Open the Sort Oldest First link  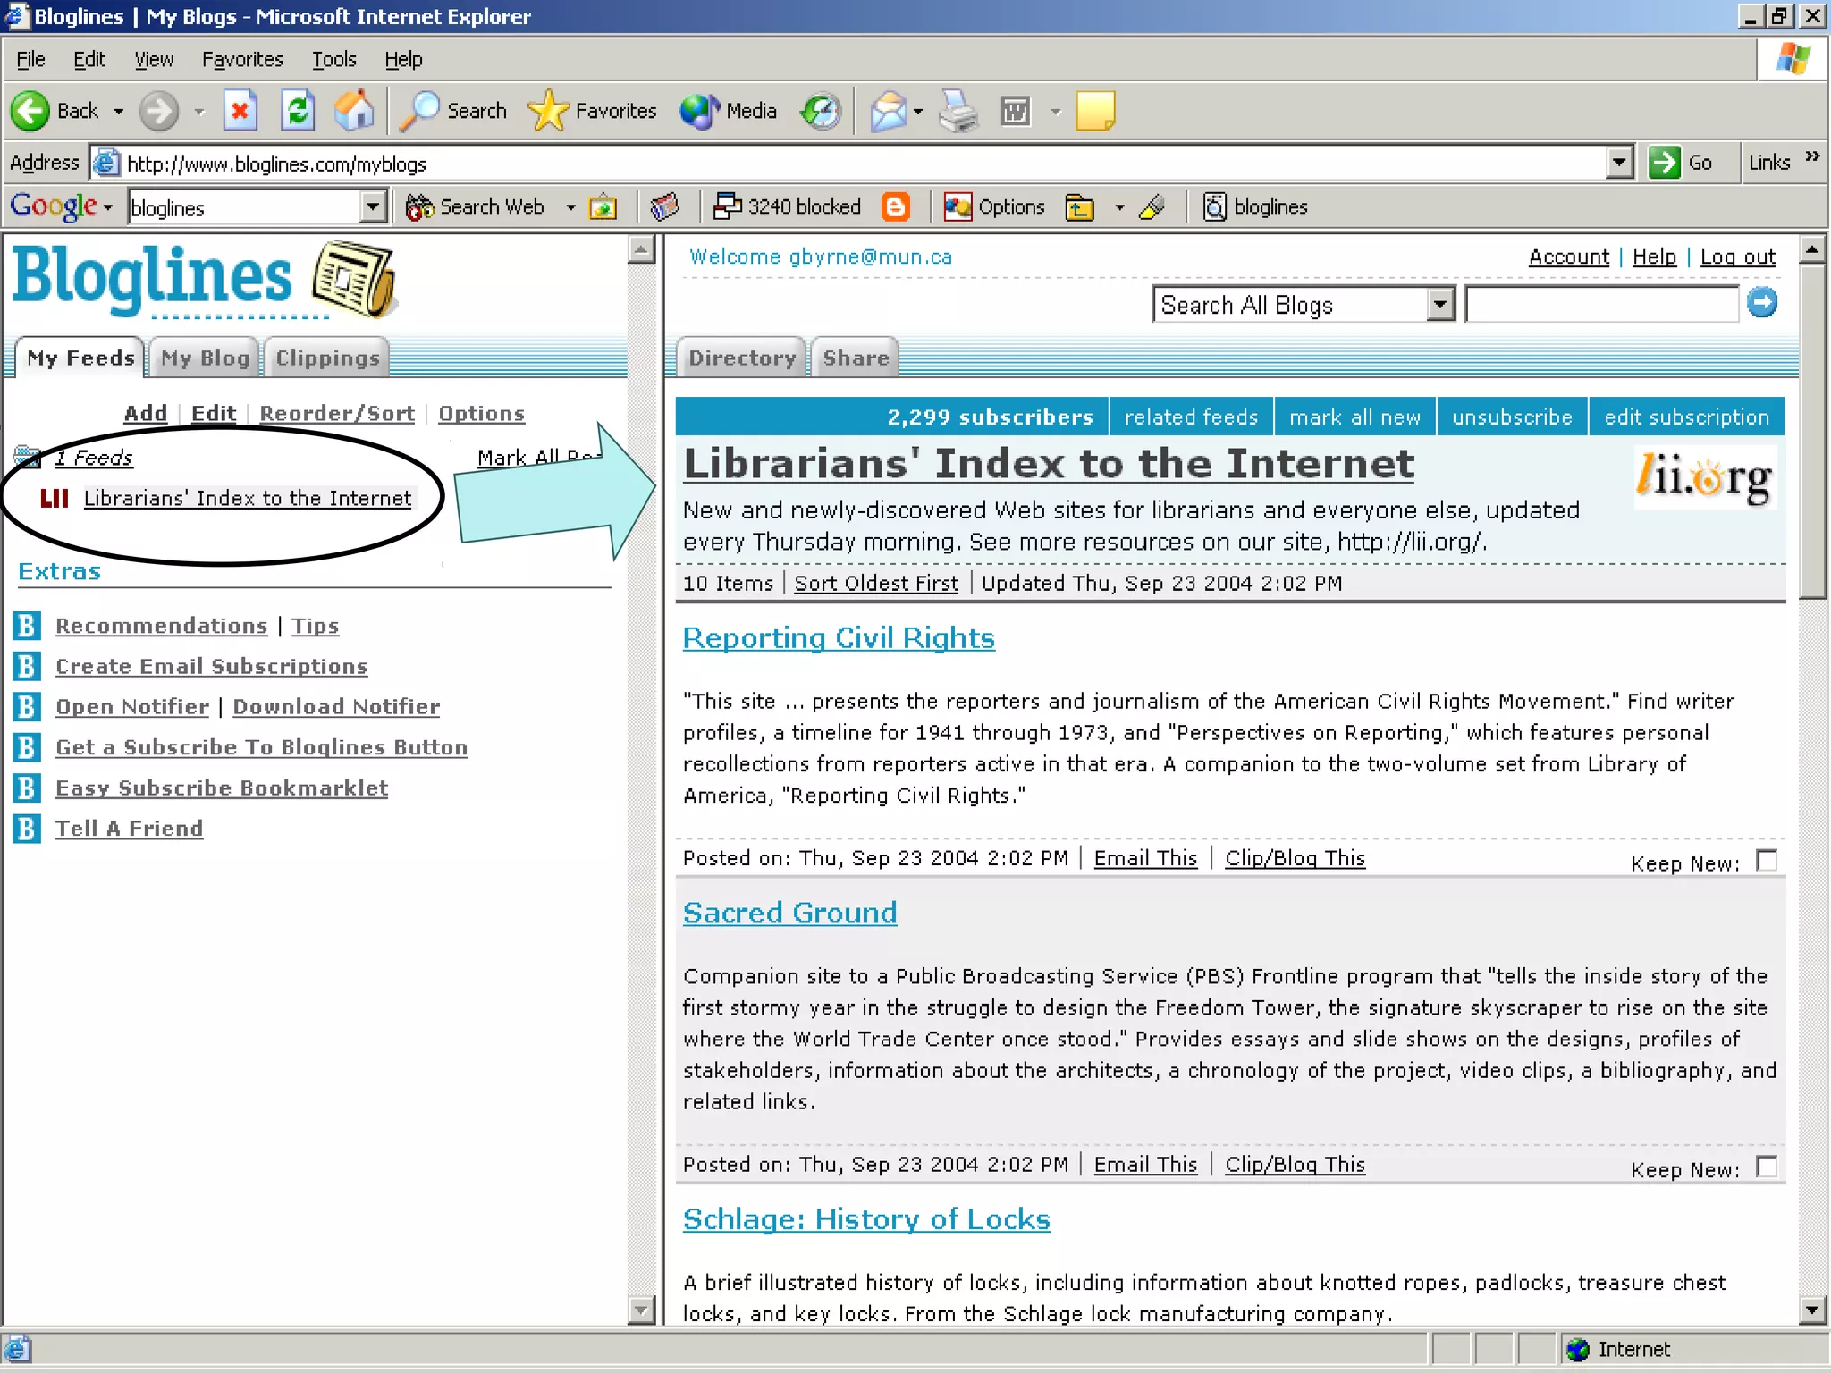pos(876,583)
